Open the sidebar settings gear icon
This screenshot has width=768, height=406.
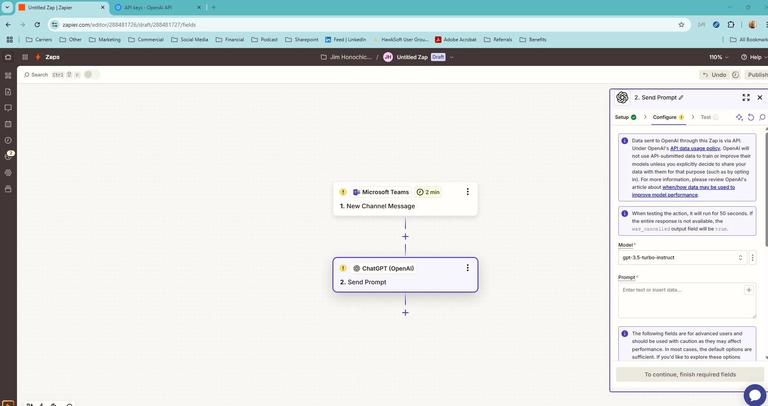[x=8, y=173]
